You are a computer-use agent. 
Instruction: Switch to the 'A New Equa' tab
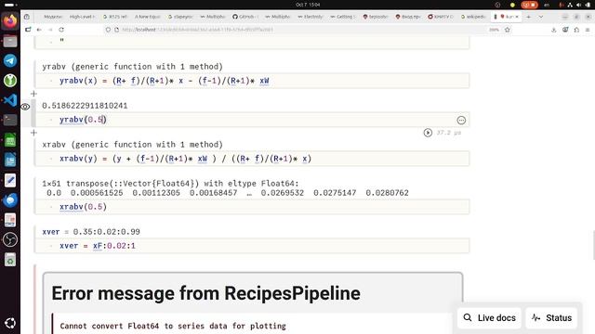(x=147, y=17)
